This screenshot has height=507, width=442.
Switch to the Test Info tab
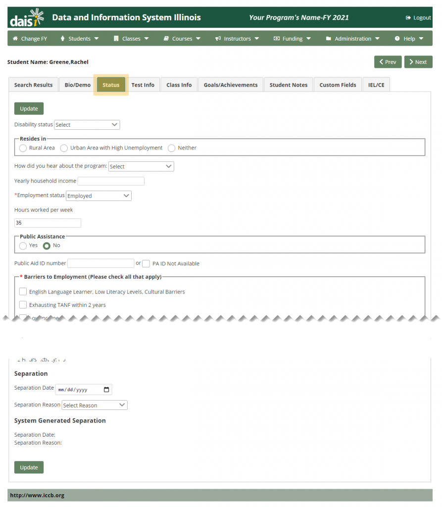coord(143,84)
